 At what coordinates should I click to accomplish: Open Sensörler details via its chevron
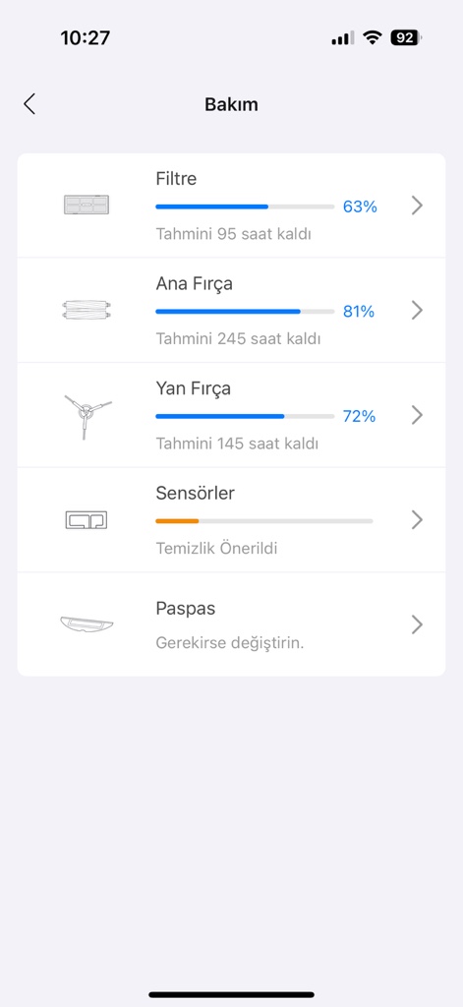(x=418, y=519)
